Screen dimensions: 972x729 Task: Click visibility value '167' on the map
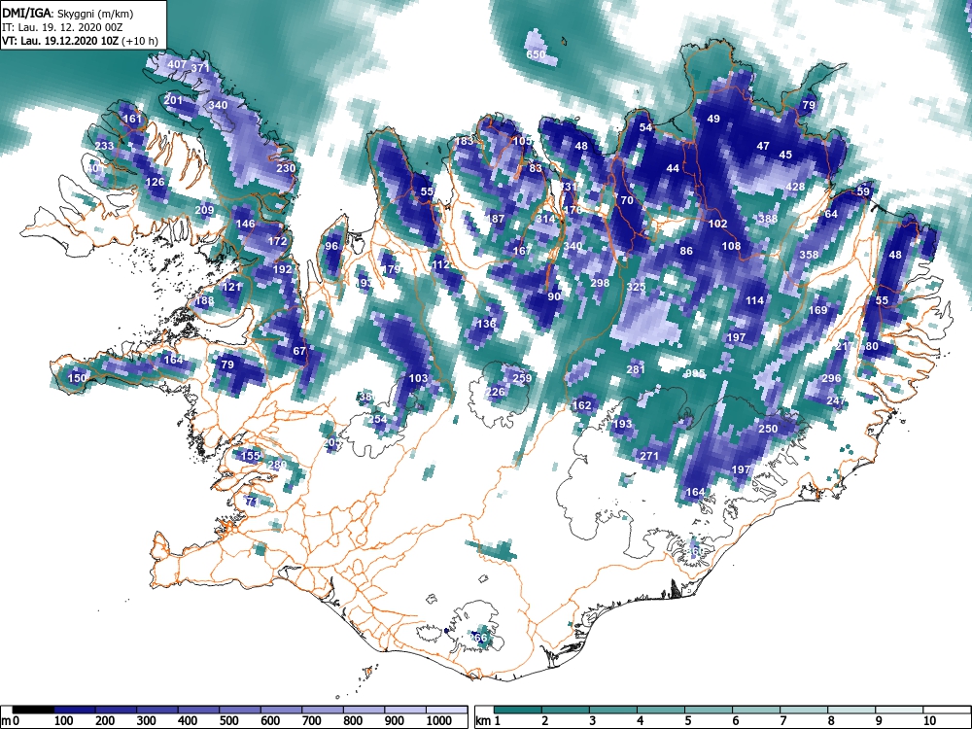(523, 251)
